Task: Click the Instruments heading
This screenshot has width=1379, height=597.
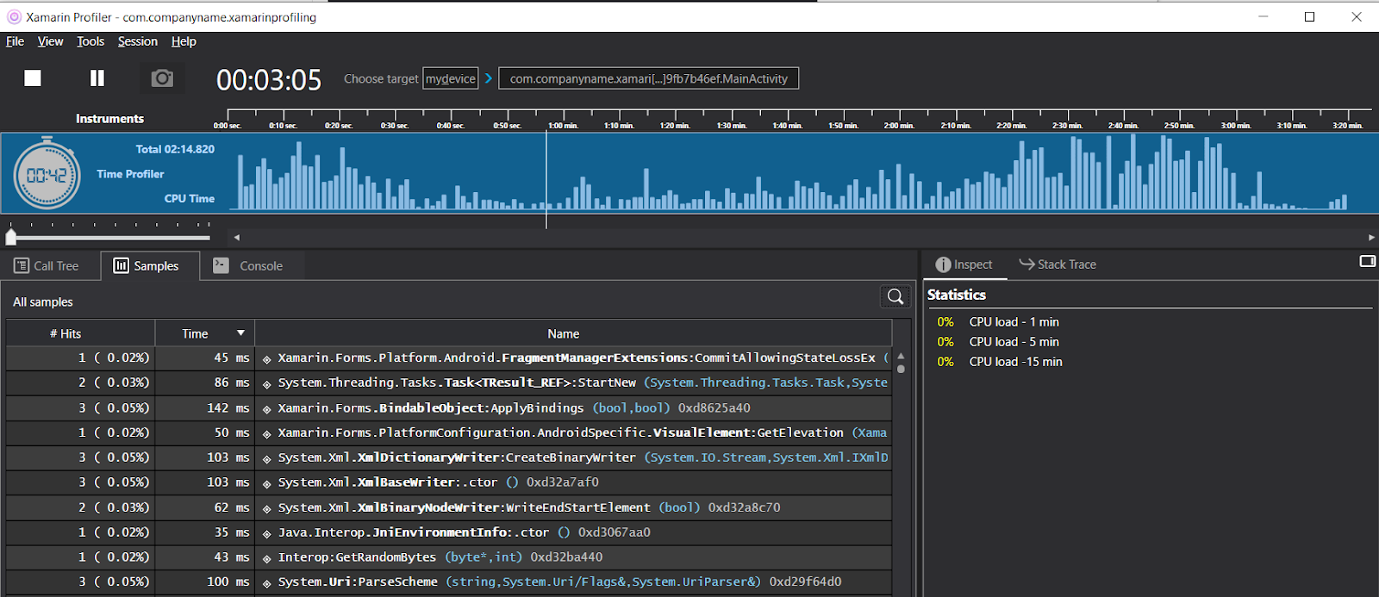Action: click(109, 119)
